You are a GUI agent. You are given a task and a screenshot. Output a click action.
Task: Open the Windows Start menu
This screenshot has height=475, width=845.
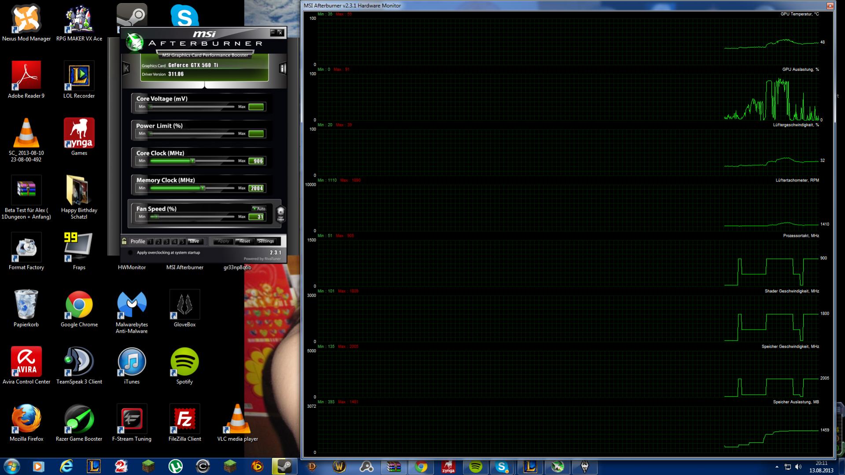point(11,467)
